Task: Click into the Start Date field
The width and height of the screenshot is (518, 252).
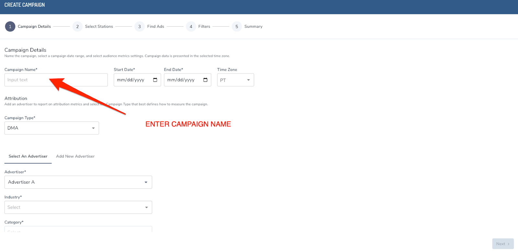Action: [x=133, y=80]
